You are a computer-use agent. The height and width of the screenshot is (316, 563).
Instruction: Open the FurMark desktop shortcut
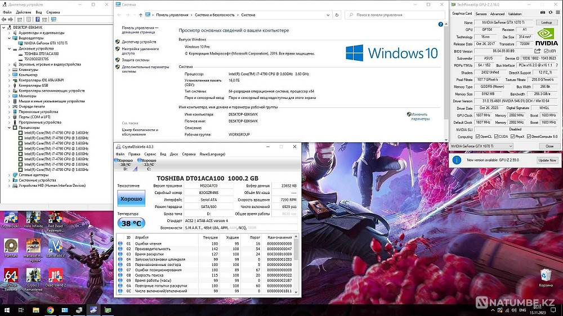click(x=11, y=248)
